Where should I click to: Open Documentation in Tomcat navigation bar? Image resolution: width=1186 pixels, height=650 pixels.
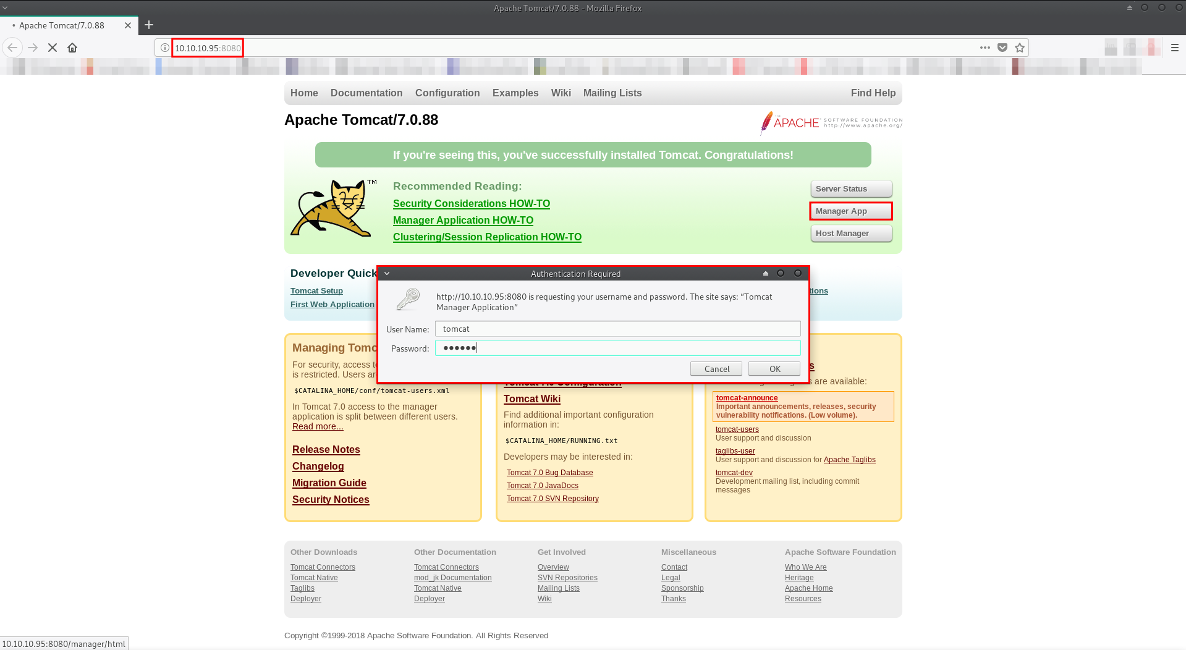click(366, 93)
